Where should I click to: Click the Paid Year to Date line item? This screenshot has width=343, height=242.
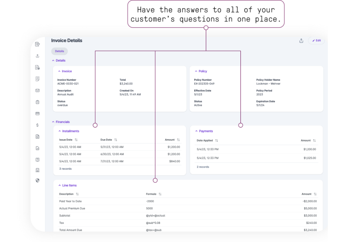[x=70, y=201]
